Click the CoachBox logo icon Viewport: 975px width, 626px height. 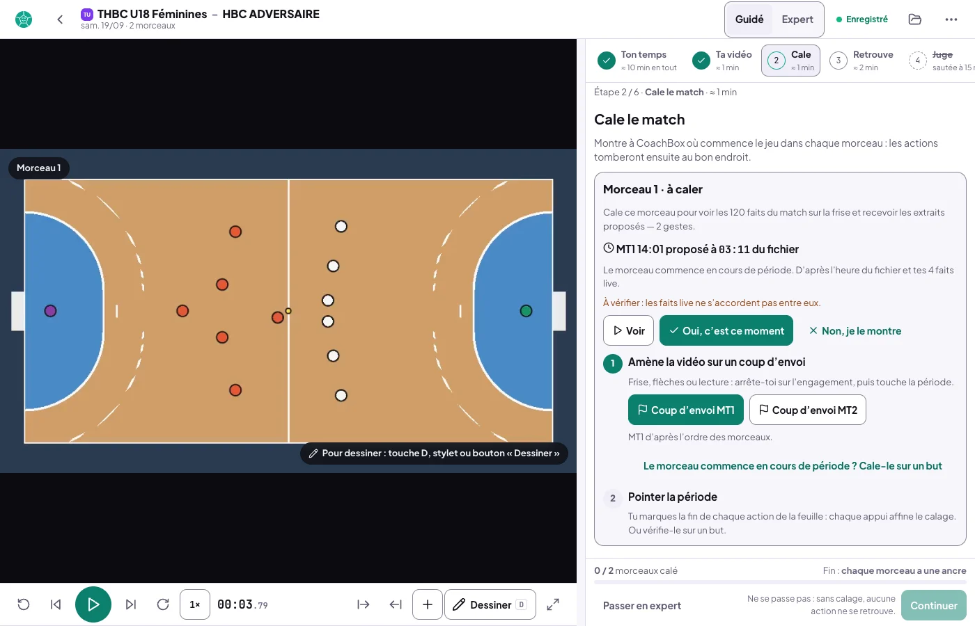click(x=24, y=19)
